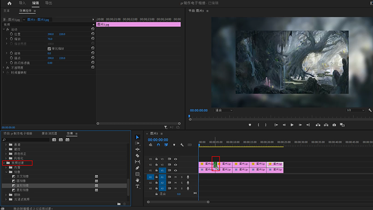Select the Hand tool
The width and height of the screenshot is (373, 210).
(x=137, y=180)
